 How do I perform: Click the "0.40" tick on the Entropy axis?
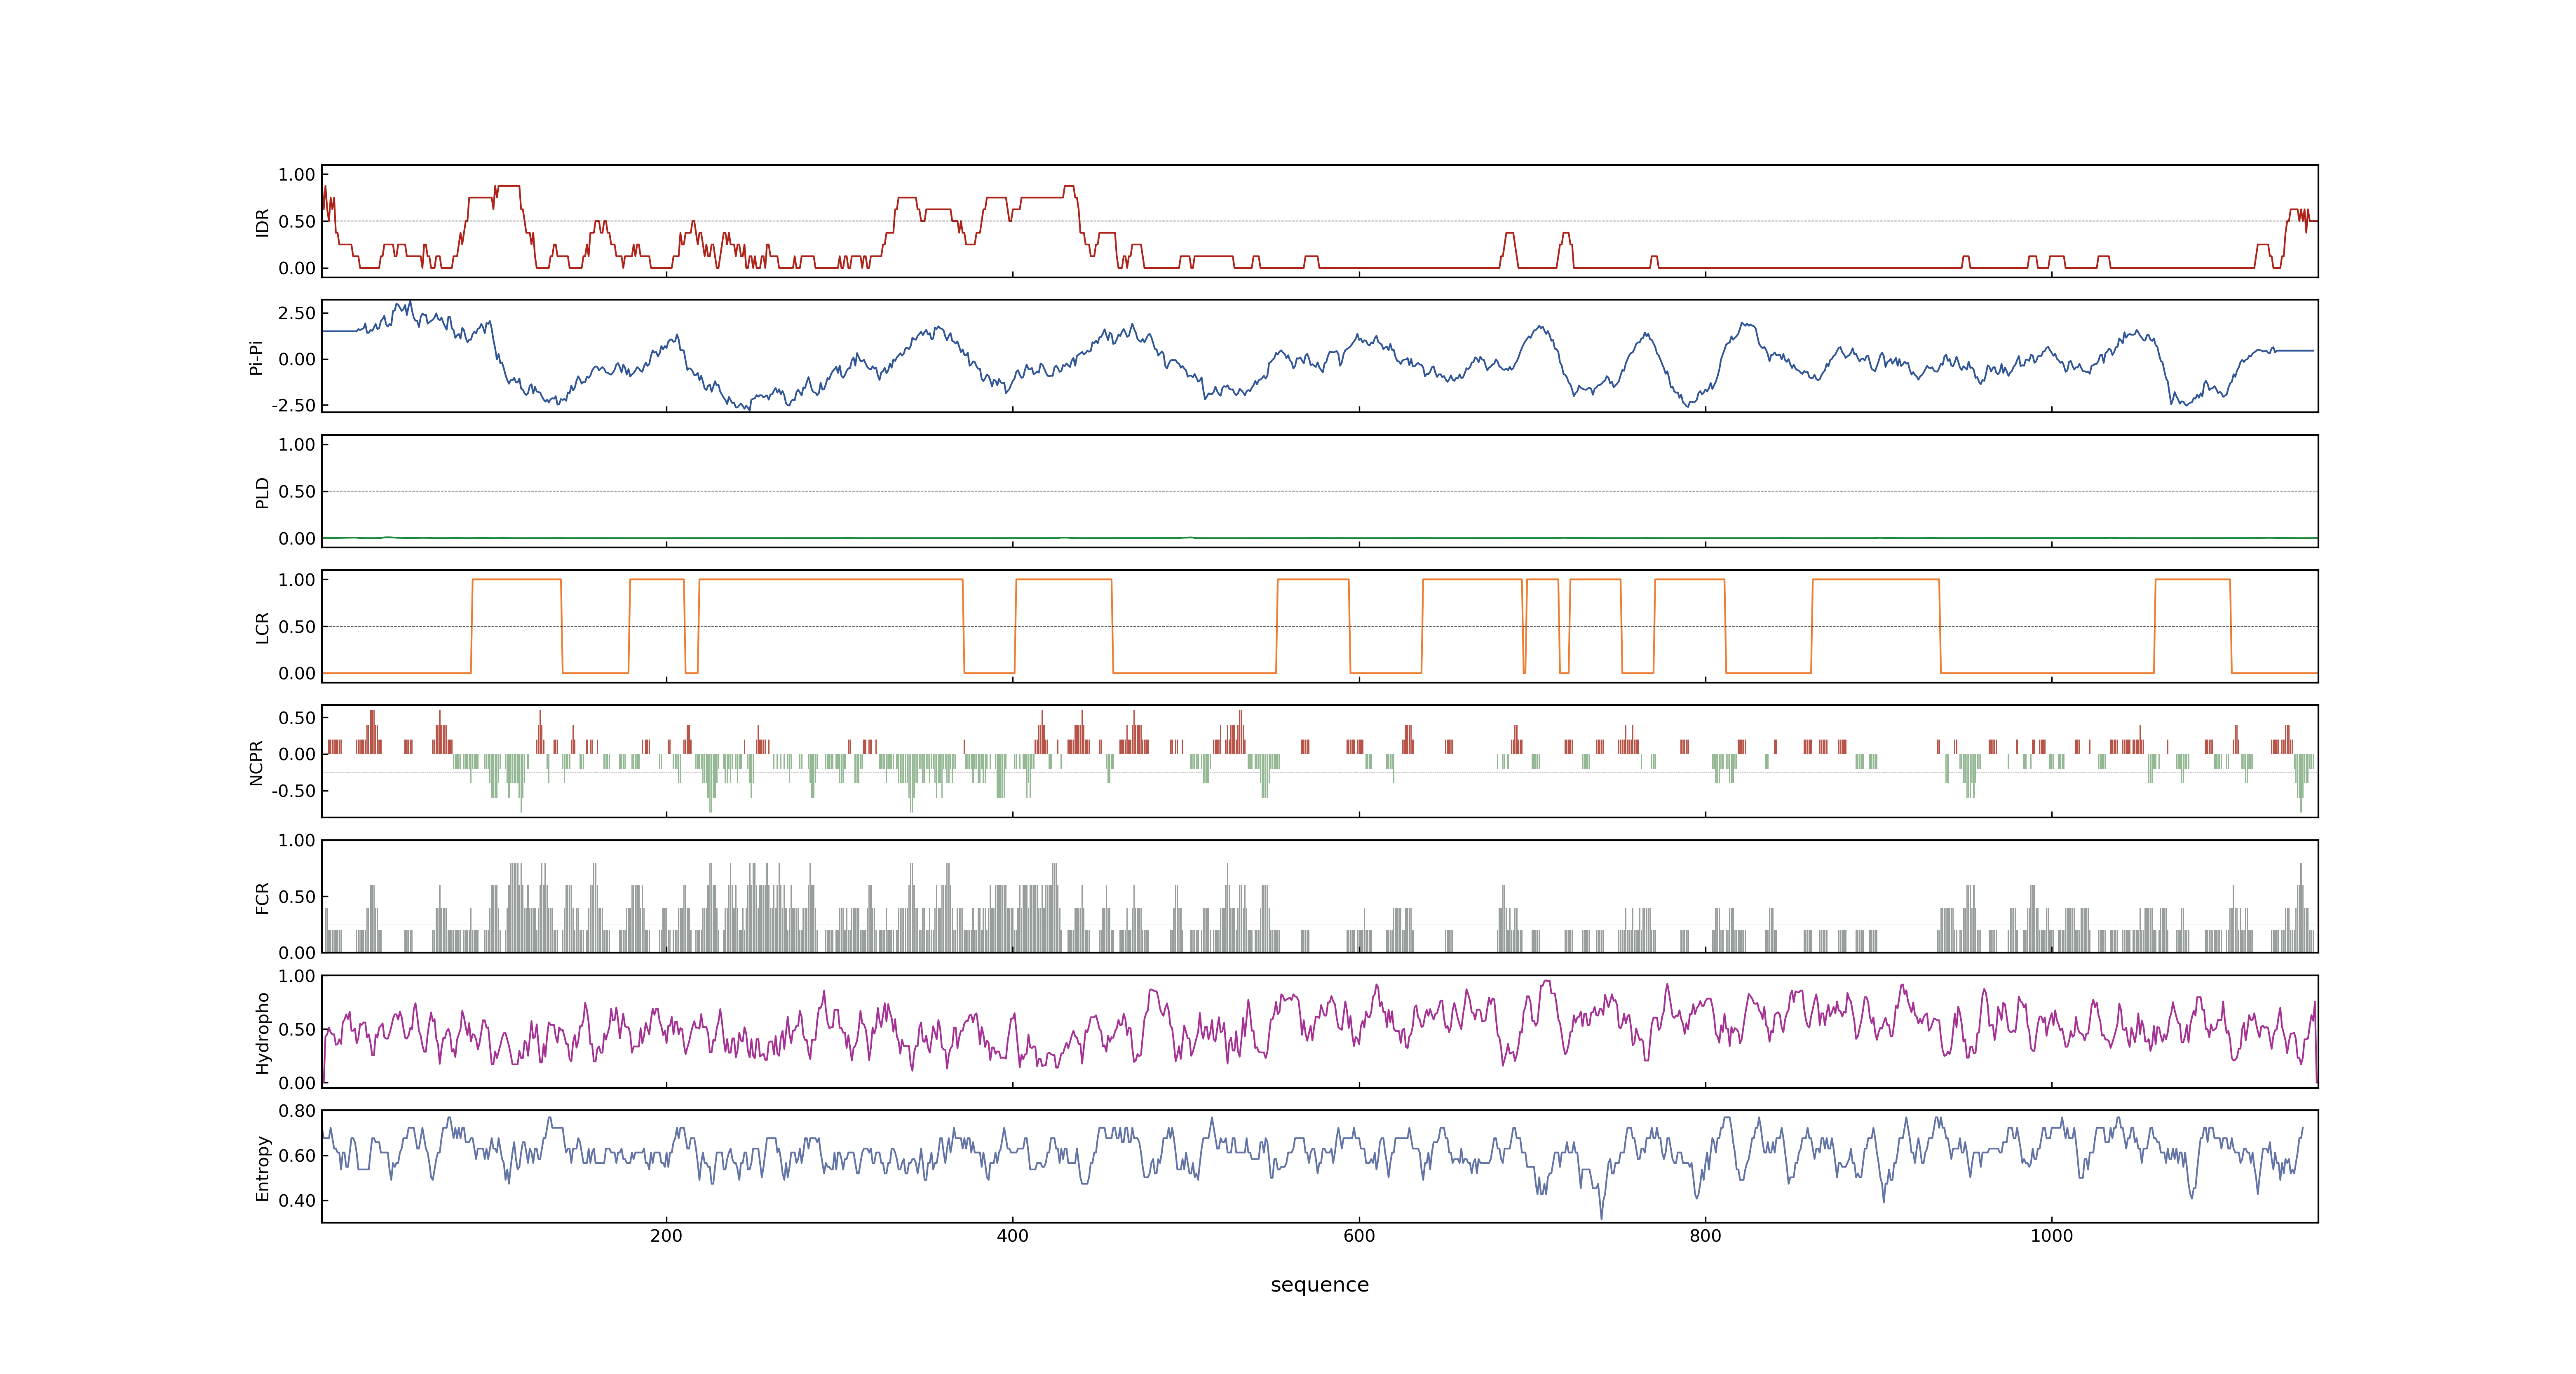click(297, 1200)
